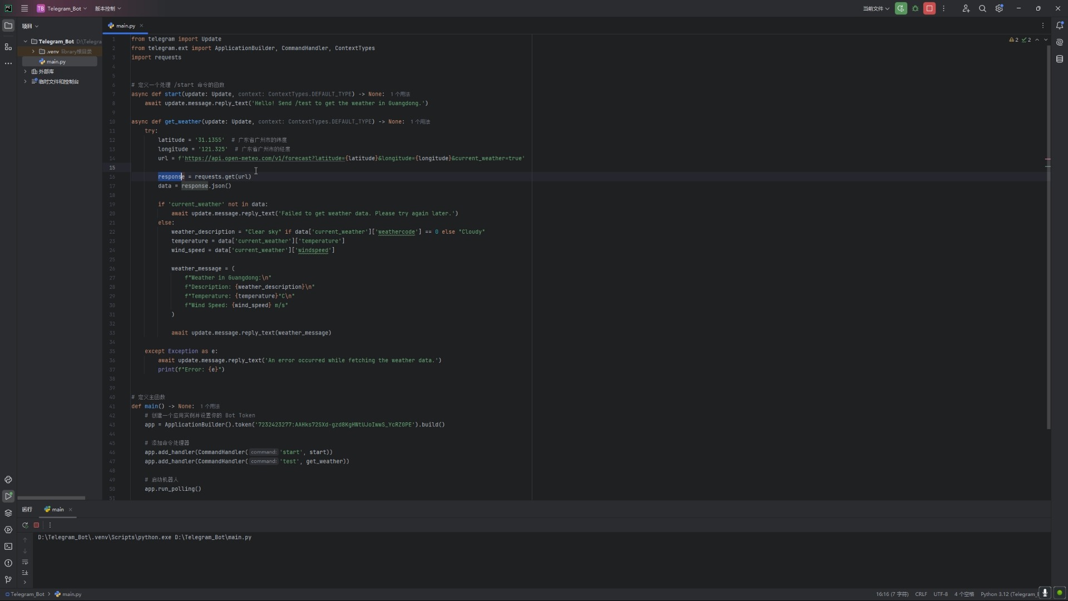The image size is (1068, 601).
Task: Open Search Everywhere magnifier
Action: click(x=982, y=8)
